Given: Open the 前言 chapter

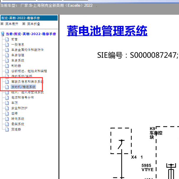Looking at the screenshot, I should (x=14, y=39).
